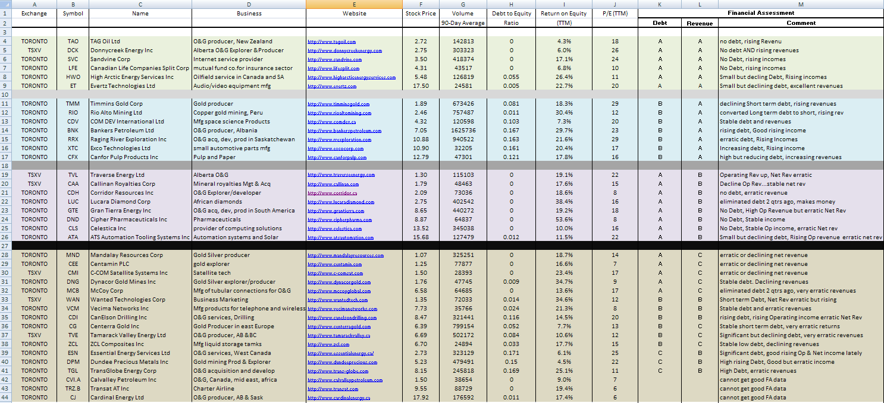884x403 pixels.
Task: Select the symbol cell 'ZCL'
Action: (x=73, y=344)
